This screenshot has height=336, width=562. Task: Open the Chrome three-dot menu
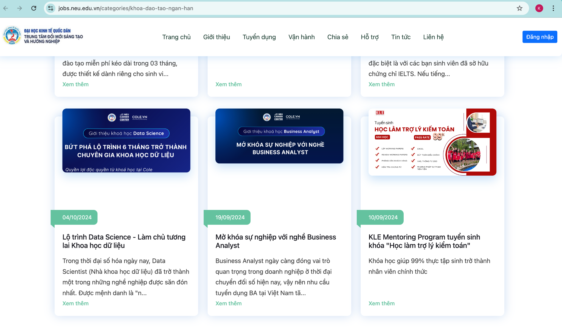[x=553, y=8]
